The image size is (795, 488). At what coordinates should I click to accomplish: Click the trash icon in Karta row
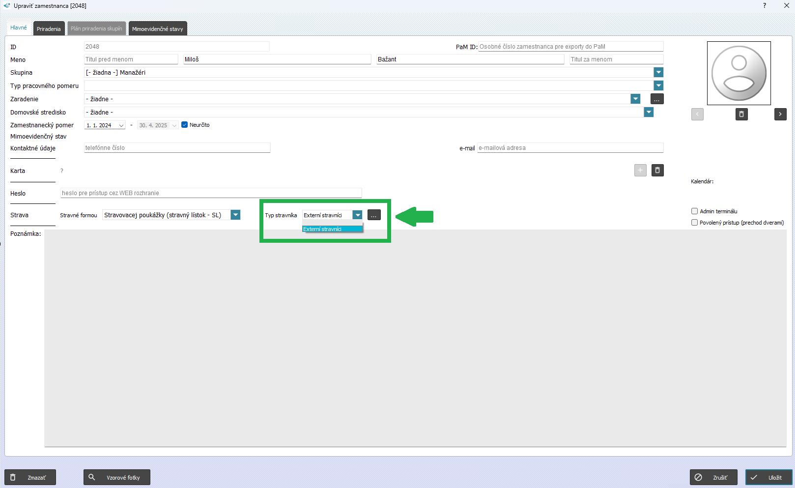[657, 171]
